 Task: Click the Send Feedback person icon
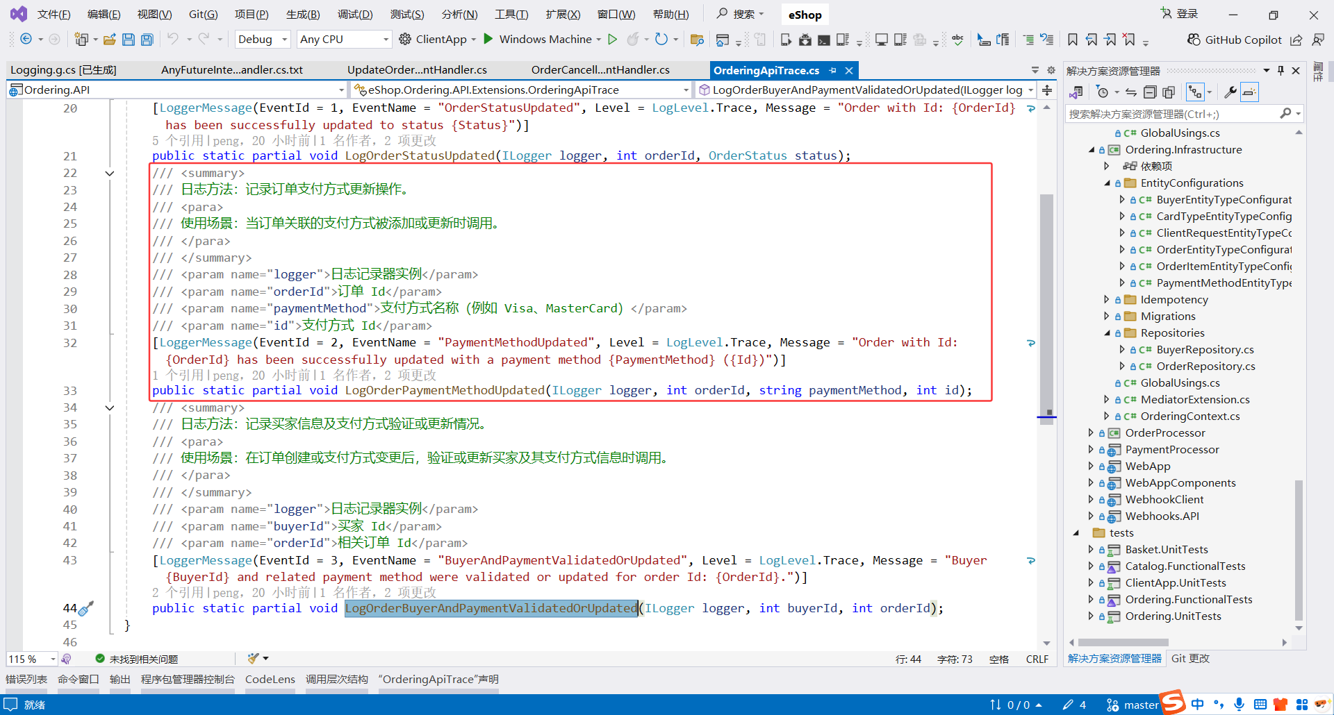click(x=1317, y=40)
